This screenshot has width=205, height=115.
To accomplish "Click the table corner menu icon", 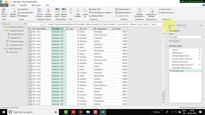I will click(x=30, y=29).
